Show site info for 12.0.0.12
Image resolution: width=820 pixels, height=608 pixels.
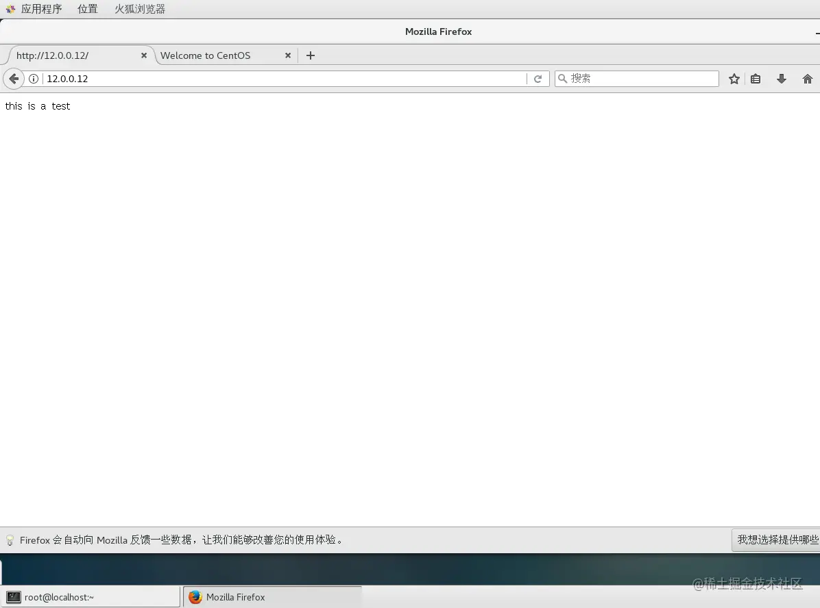pyautogui.click(x=34, y=79)
